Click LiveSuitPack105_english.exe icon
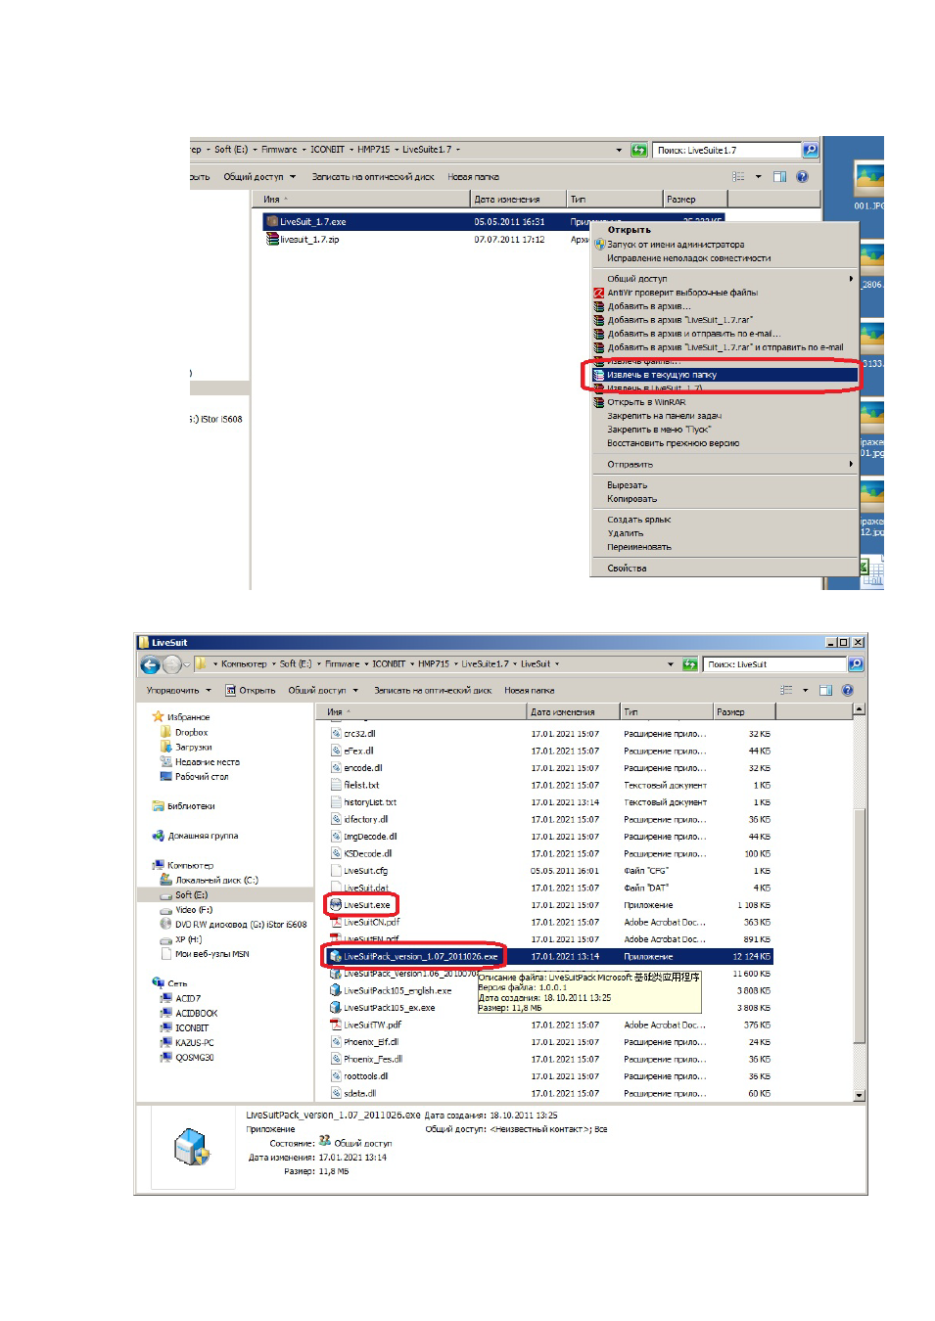The width and height of the screenshot is (935, 1321). tap(336, 991)
